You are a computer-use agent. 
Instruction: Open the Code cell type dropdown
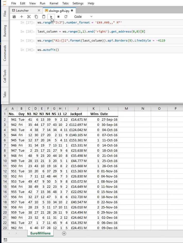point(83,17)
